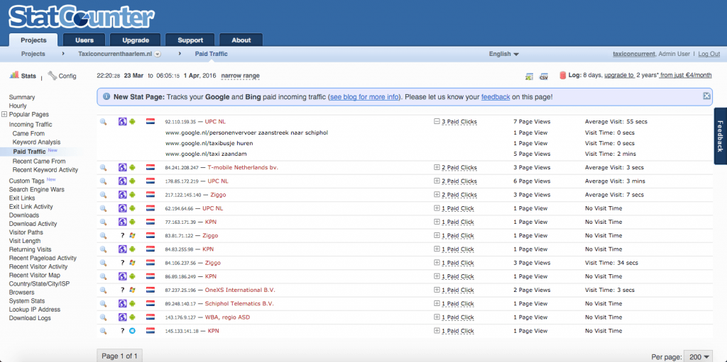This screenshot has width=727, height=362.
Task: Click feedback link in banner
Action: 496,97
